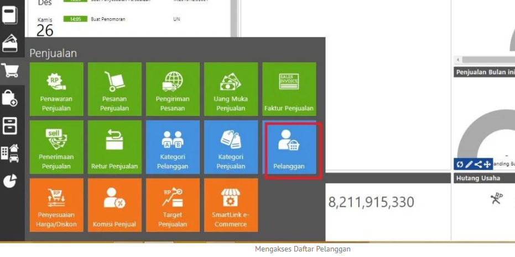
Task: Open the shopping bag sidebar menu
Action: (x=11, y=98)
